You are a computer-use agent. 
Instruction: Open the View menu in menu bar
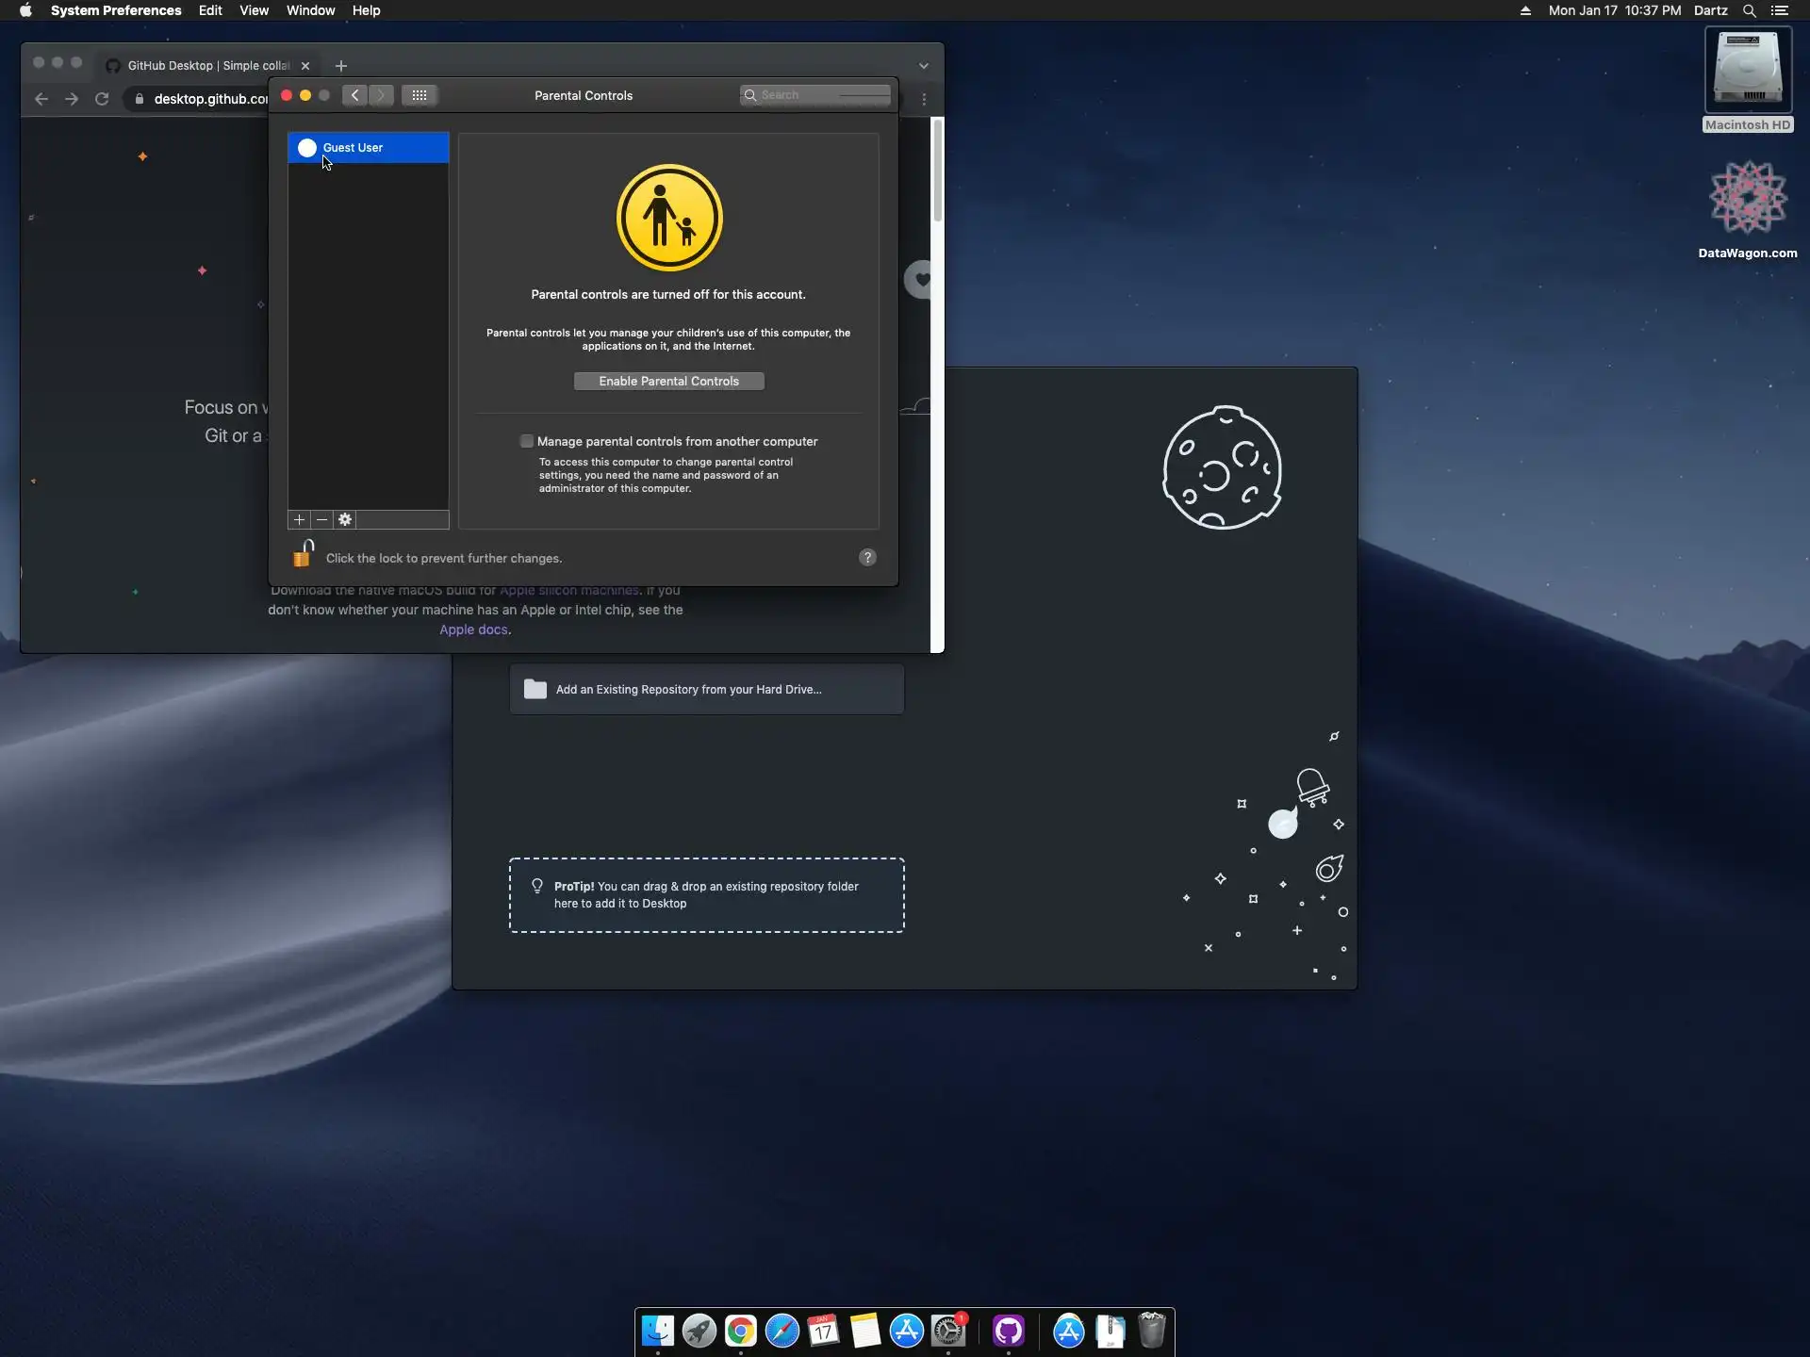click(254, 10)
